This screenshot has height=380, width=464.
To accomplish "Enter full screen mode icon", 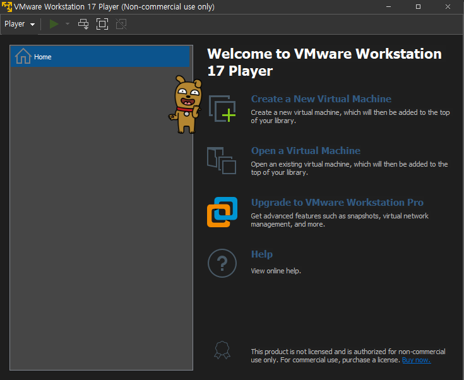I will tap(102, 24).
